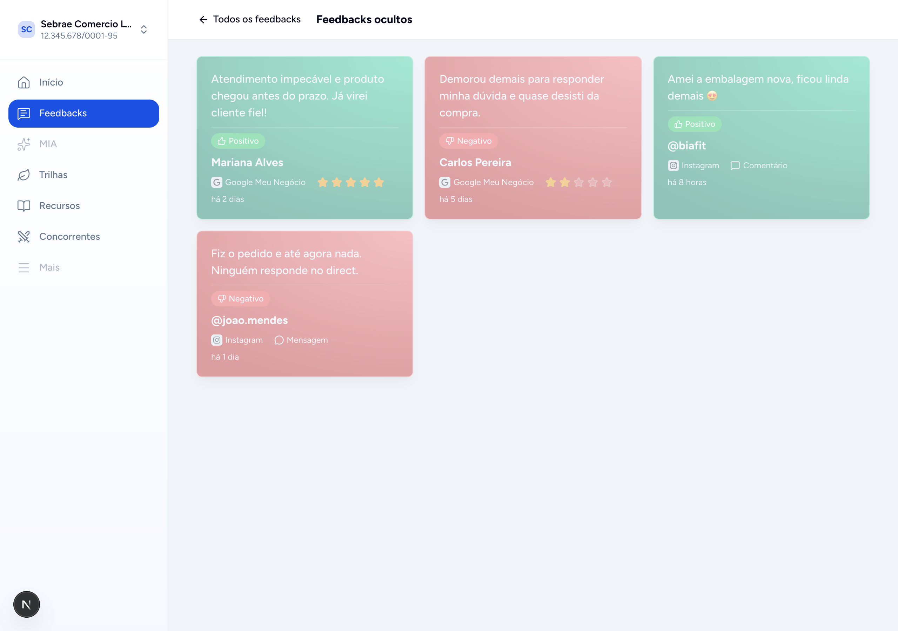Image resolution: width=898 pixels, height=631 pixels.
Task: Click the Trilhas leaf icon
Action: [x=24, y=175]
